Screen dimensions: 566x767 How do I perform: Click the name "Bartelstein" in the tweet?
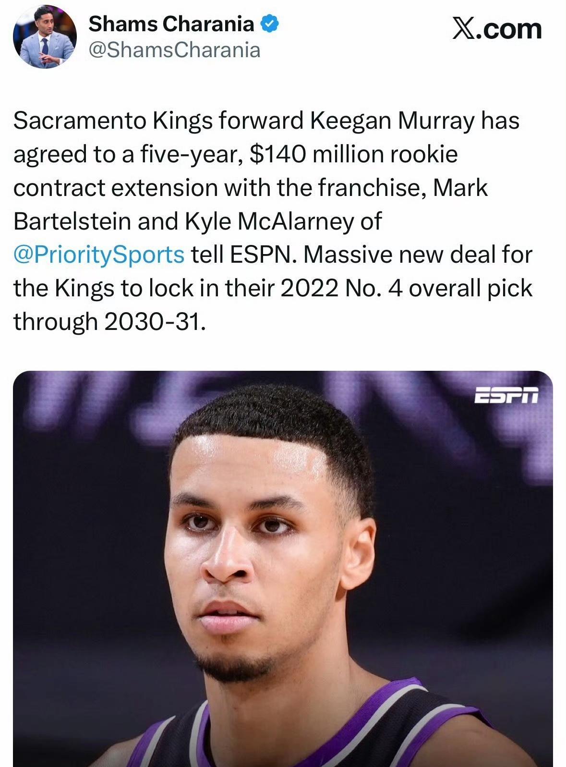click(x=72, y=221)
